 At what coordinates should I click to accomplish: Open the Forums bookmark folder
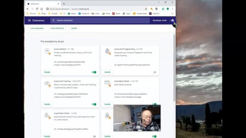(x=31, y=14)
